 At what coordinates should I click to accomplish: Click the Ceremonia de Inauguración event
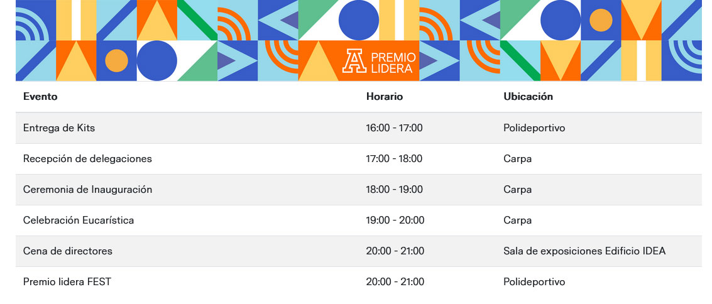87,190
